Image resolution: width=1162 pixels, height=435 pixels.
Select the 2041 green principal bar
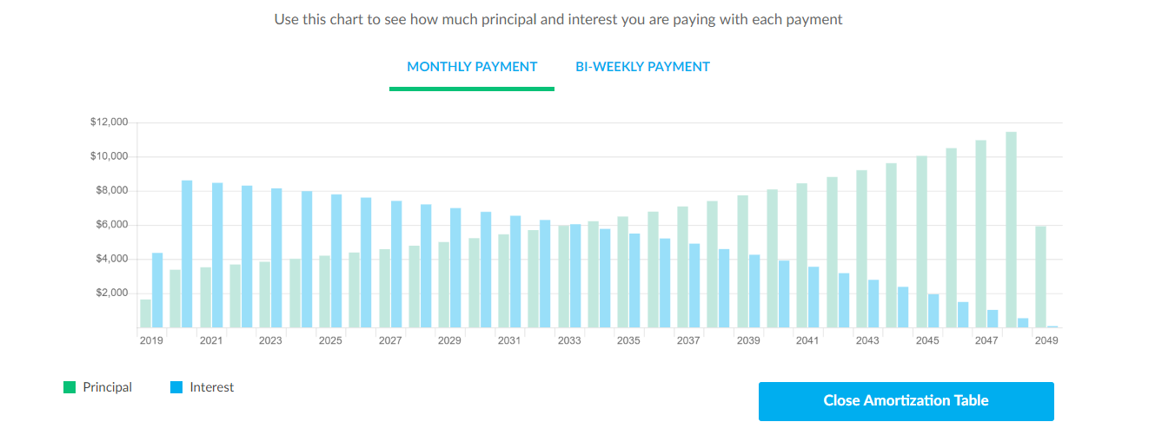coord(801,255)
